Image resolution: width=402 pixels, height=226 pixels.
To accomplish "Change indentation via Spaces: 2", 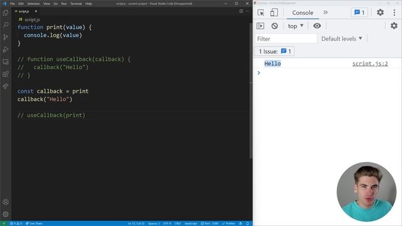I will pos(154,223).
